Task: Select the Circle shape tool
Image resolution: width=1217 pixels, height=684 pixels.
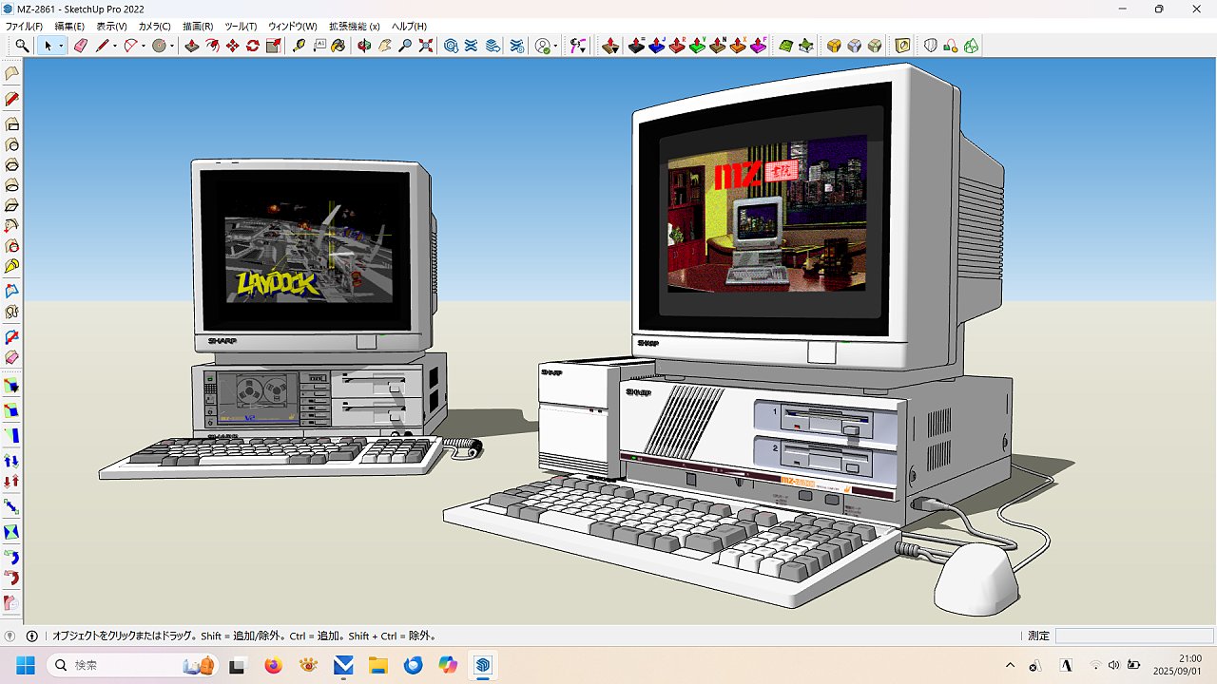Action: click(159, 46)
